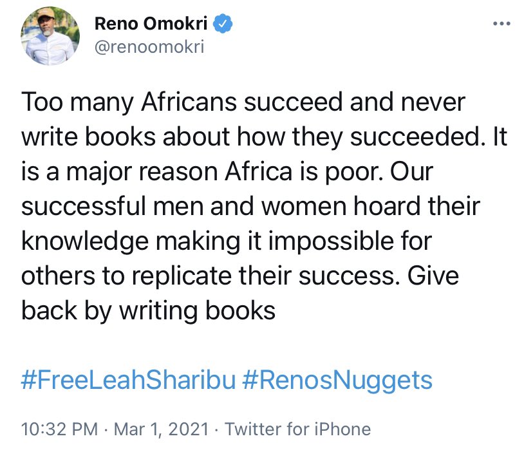The image size is (515, 452).
Task: Click the word "knowledge" in the tweet
Action: tap(85, 241)
